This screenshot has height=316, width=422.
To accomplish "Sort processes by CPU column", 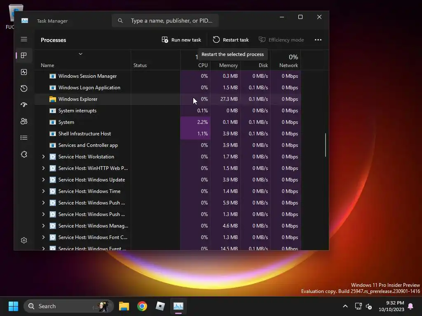I will (x=203, y=65).
